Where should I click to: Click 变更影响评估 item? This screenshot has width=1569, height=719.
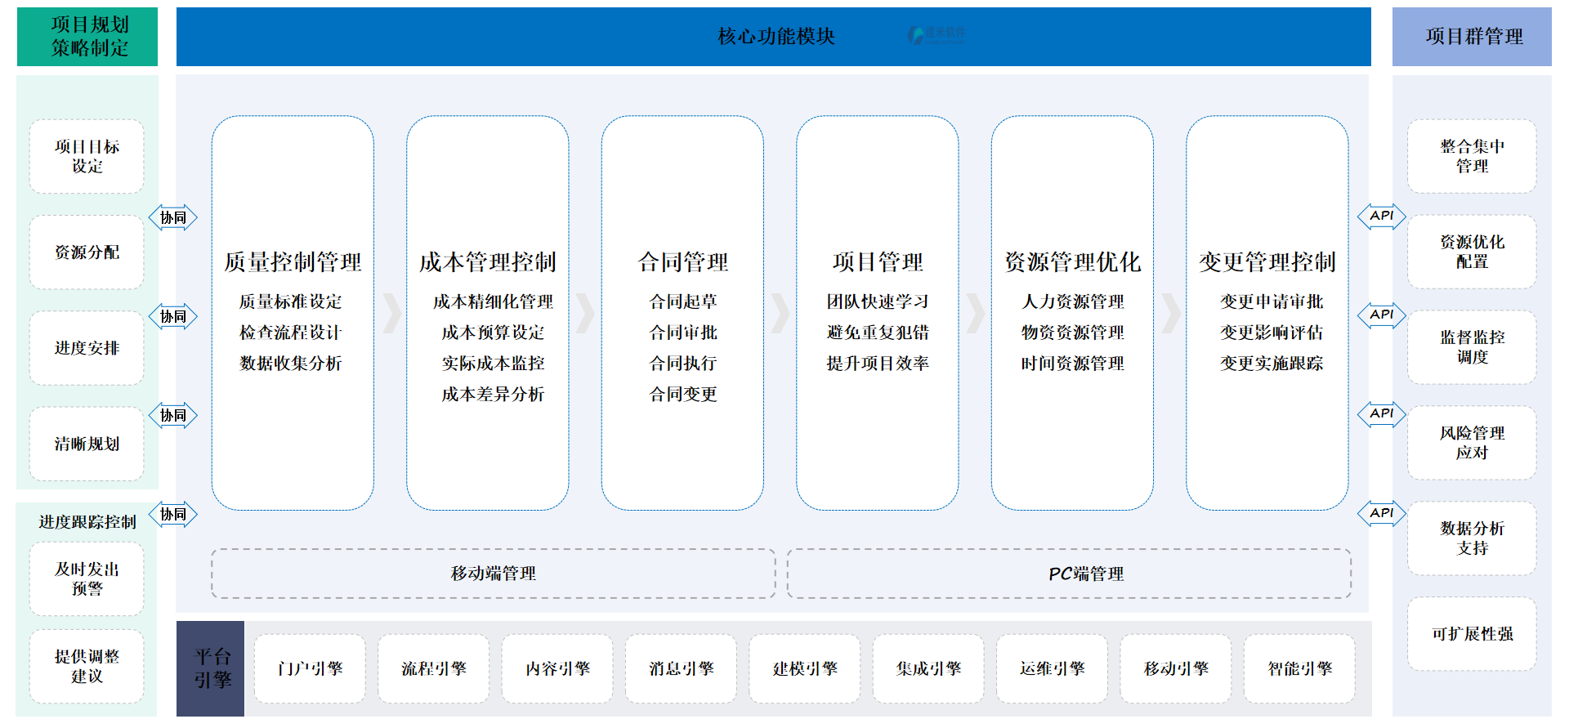pos(1272,333)
